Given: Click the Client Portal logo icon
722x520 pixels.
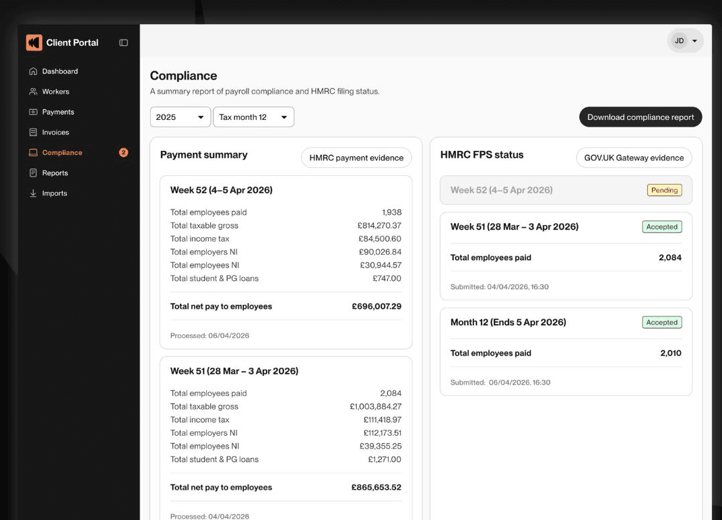Looking at the screenshot, I should [x=34, y=42].
